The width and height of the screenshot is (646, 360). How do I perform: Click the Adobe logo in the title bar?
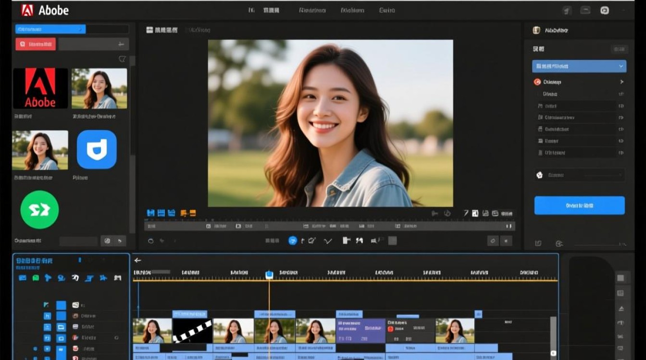[x=27, y=10]
